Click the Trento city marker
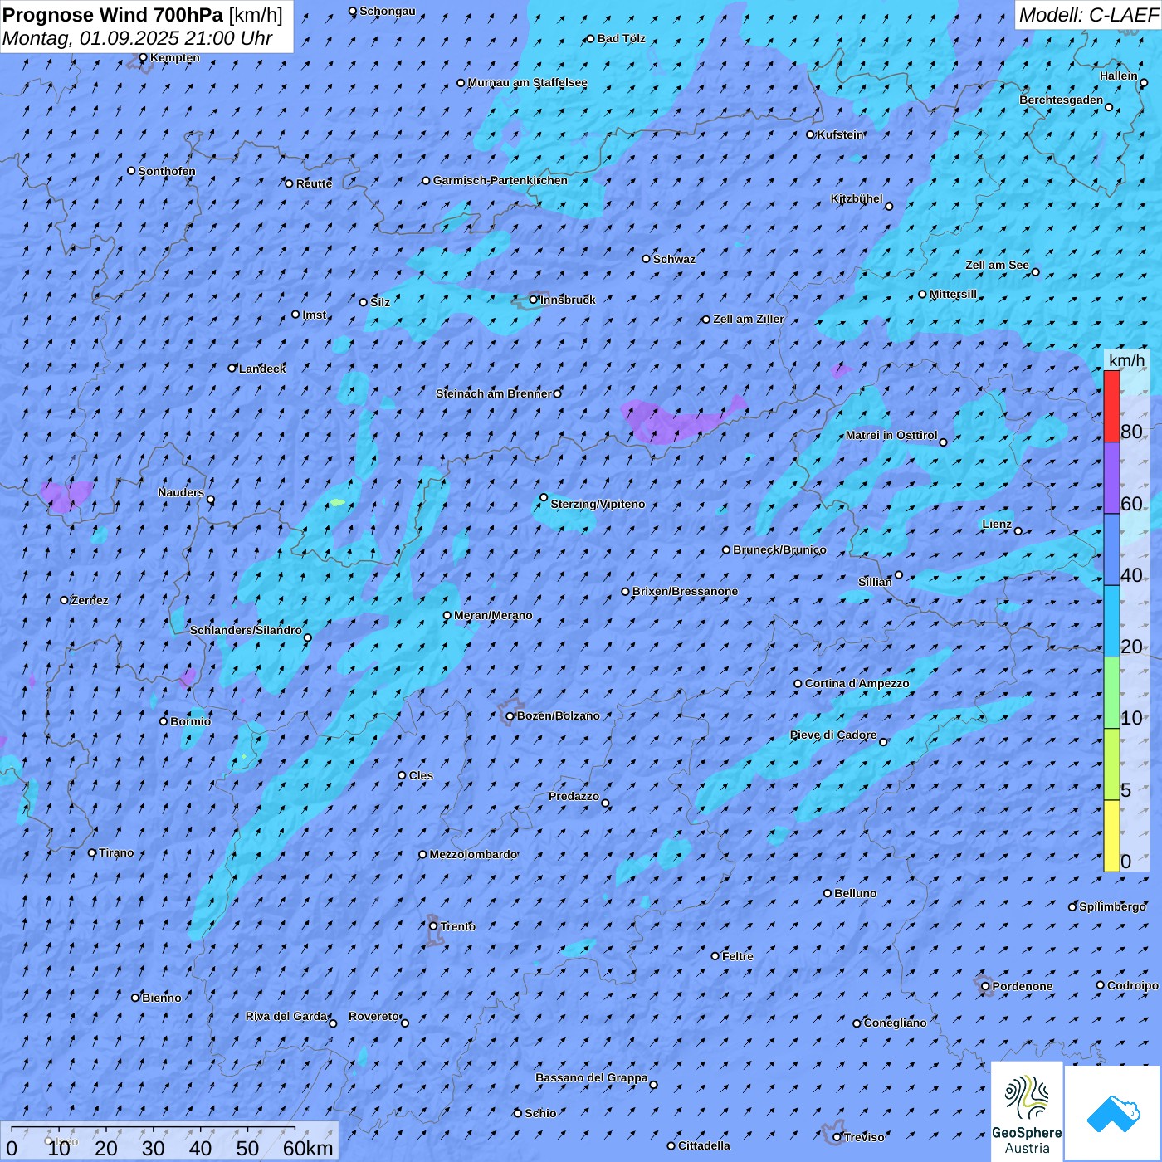 point(433,926)
